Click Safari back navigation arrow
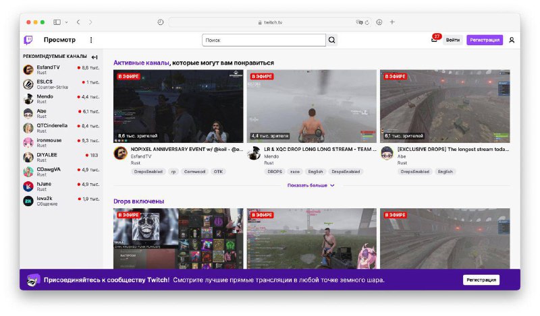 pyautogui.click(x=78, y=22)
